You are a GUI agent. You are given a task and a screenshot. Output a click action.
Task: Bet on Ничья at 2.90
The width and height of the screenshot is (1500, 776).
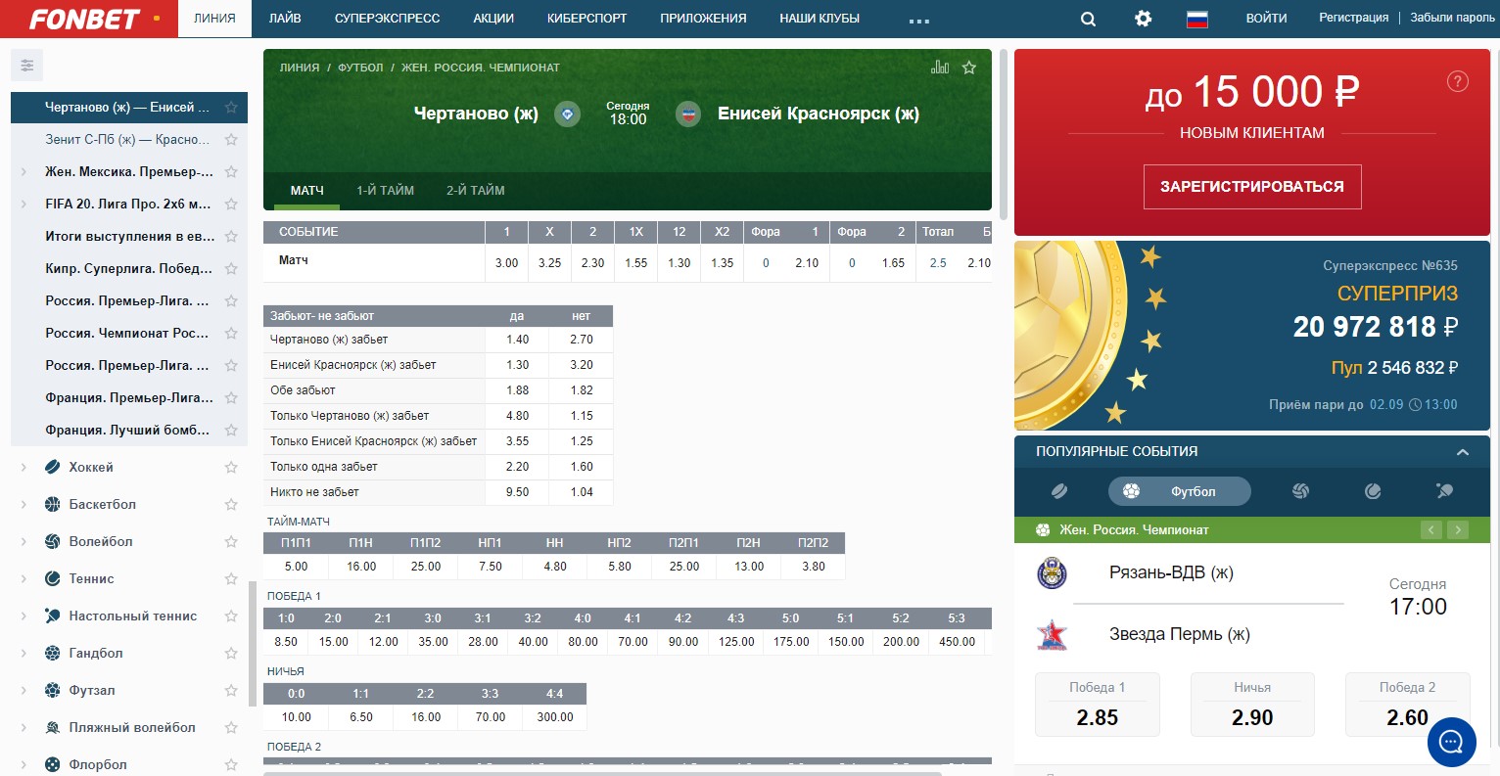click(1252, 705)
